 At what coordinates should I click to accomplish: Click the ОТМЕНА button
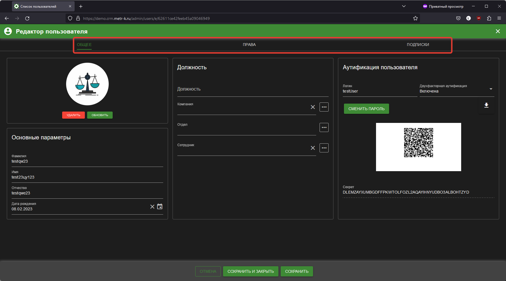pyautogui.click(x=208, y=271)
